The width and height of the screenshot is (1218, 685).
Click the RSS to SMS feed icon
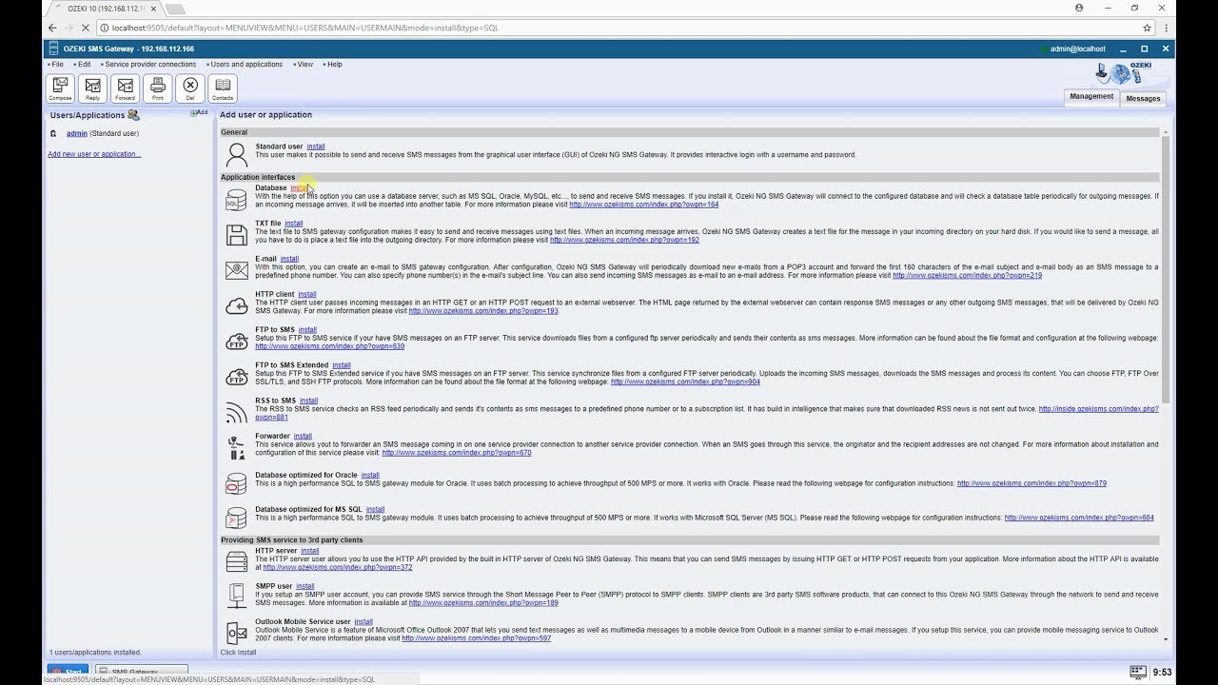[236, 412]
